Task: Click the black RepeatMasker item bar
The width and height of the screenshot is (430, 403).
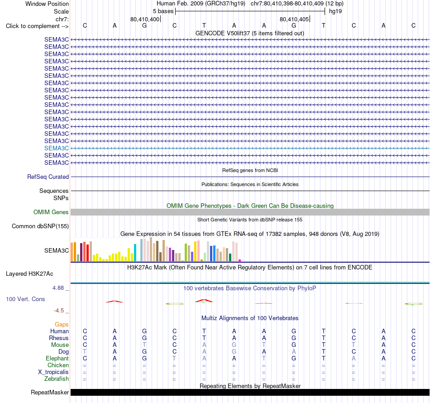Action: pyautogui.click(x=250, y=392)
